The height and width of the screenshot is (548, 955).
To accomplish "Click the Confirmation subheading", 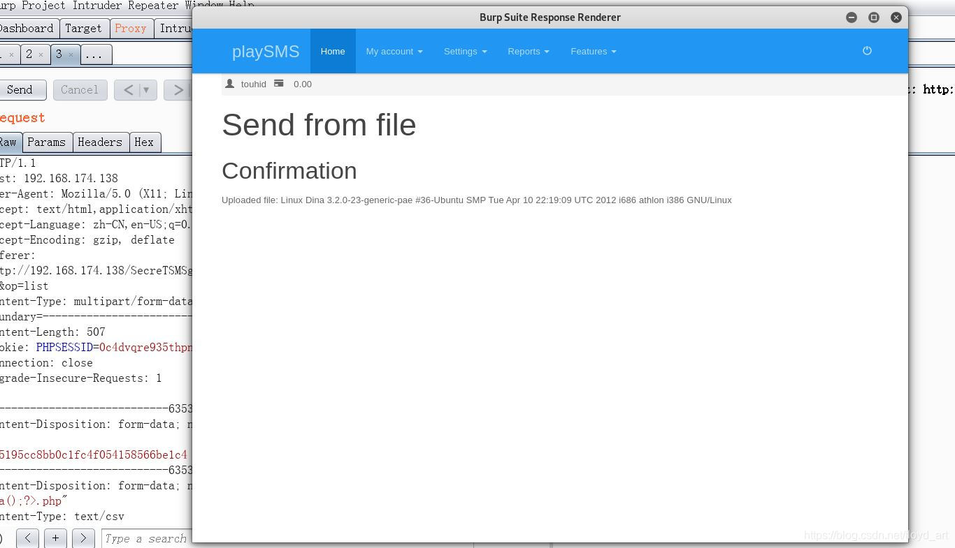I will tap(289, 171).
